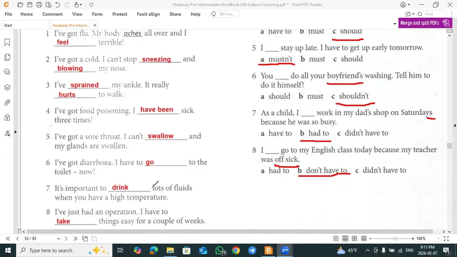The height and width of the screenshot is (257, 457).
Task: Open the Security lock panel
Action: click(7, 117)
